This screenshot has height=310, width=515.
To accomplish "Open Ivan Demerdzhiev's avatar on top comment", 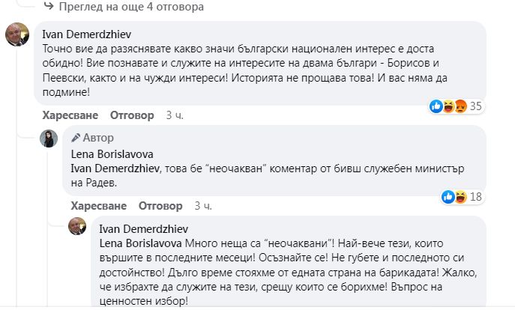I will click(x=16, y=34).
